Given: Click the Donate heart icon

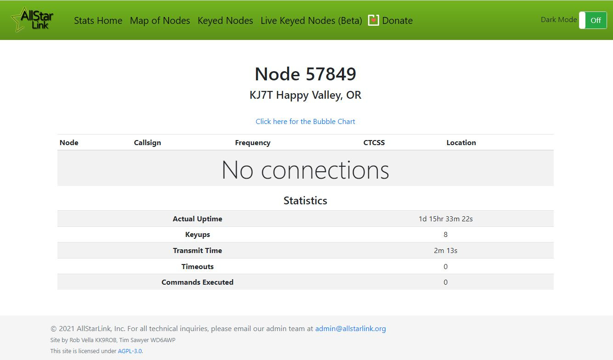Looking at the screenshot, I should click(374, 20).
